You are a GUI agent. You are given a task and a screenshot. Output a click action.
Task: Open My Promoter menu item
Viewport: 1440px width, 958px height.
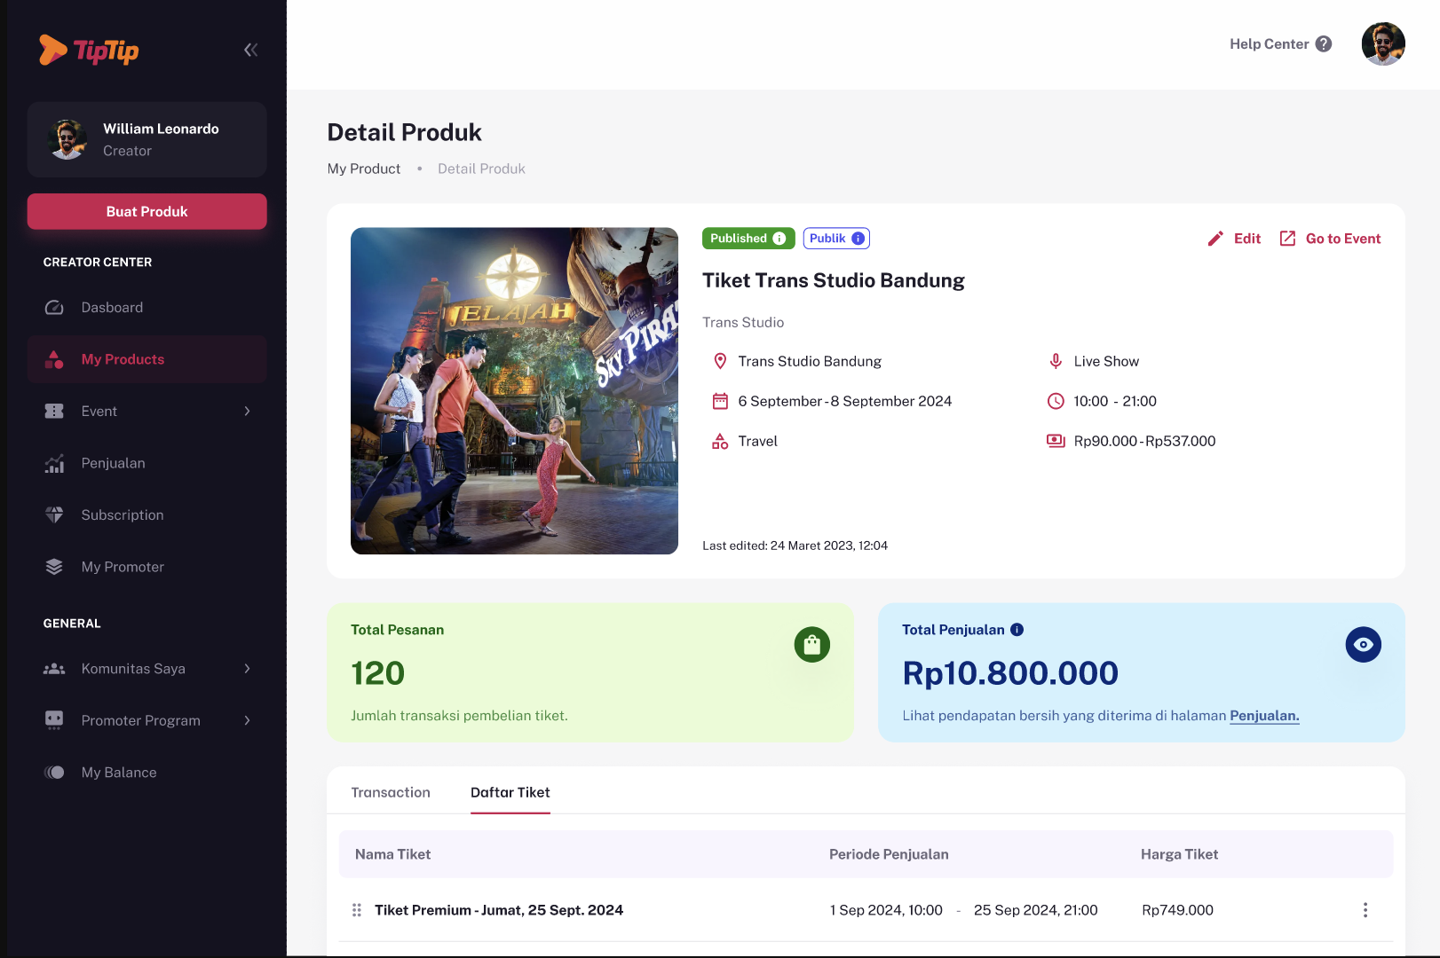tap(147, 567)
